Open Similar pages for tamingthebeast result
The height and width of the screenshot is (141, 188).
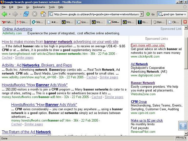24,58
